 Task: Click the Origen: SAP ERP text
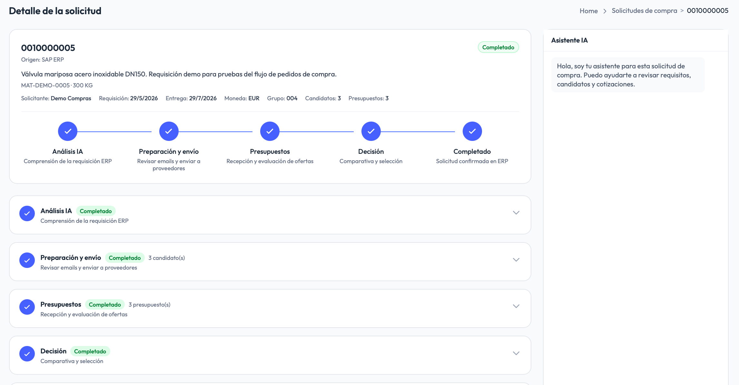[43, 60]
